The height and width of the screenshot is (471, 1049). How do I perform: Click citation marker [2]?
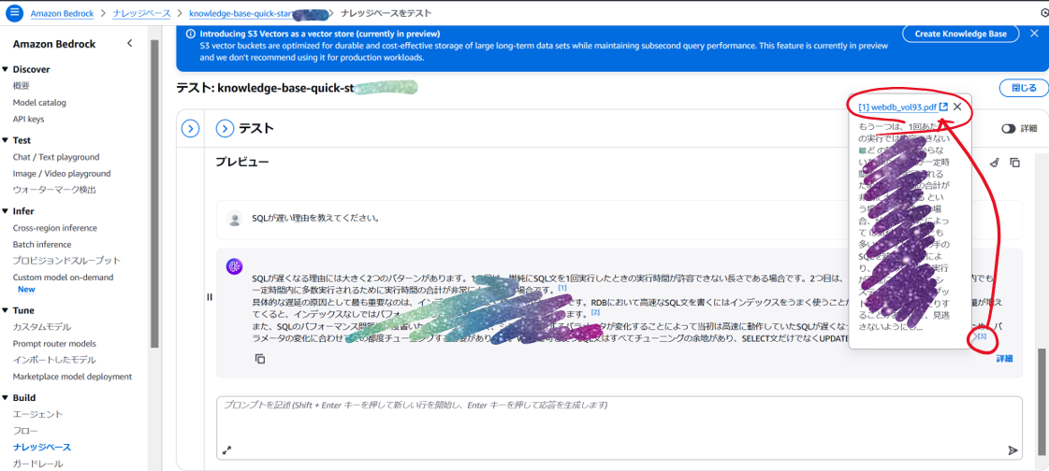pos(595,312)
